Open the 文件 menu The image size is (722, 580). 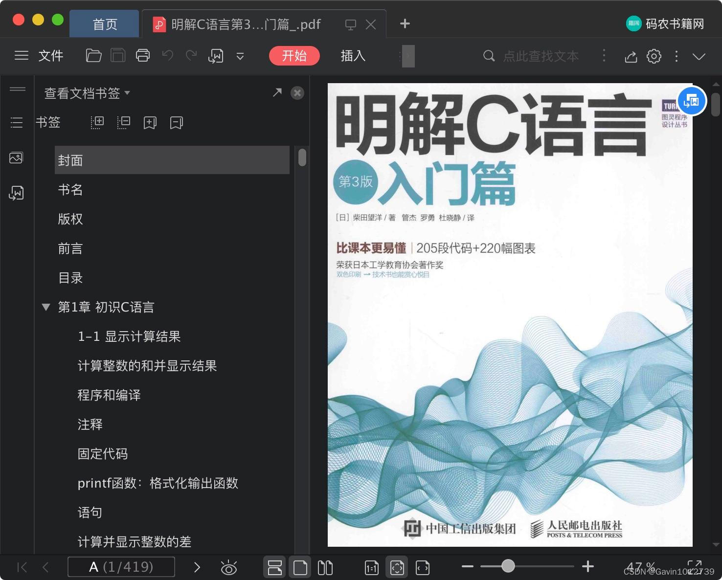tap(51, 56)
